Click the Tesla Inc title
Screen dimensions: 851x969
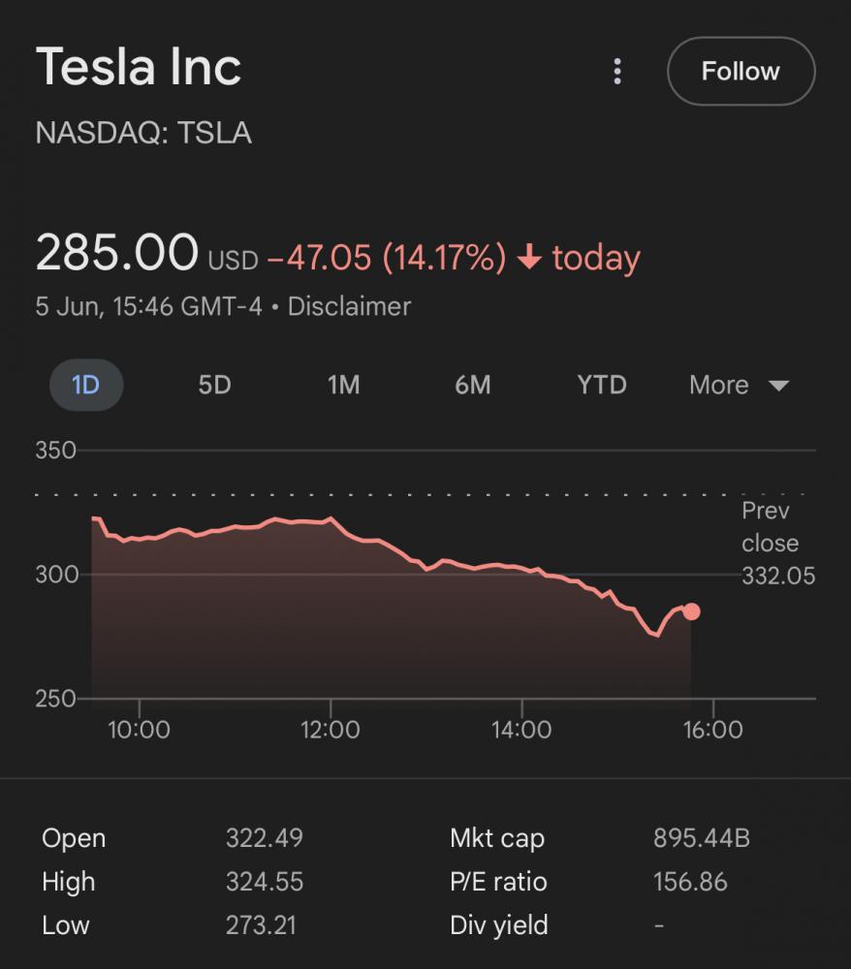pos(139,68)
